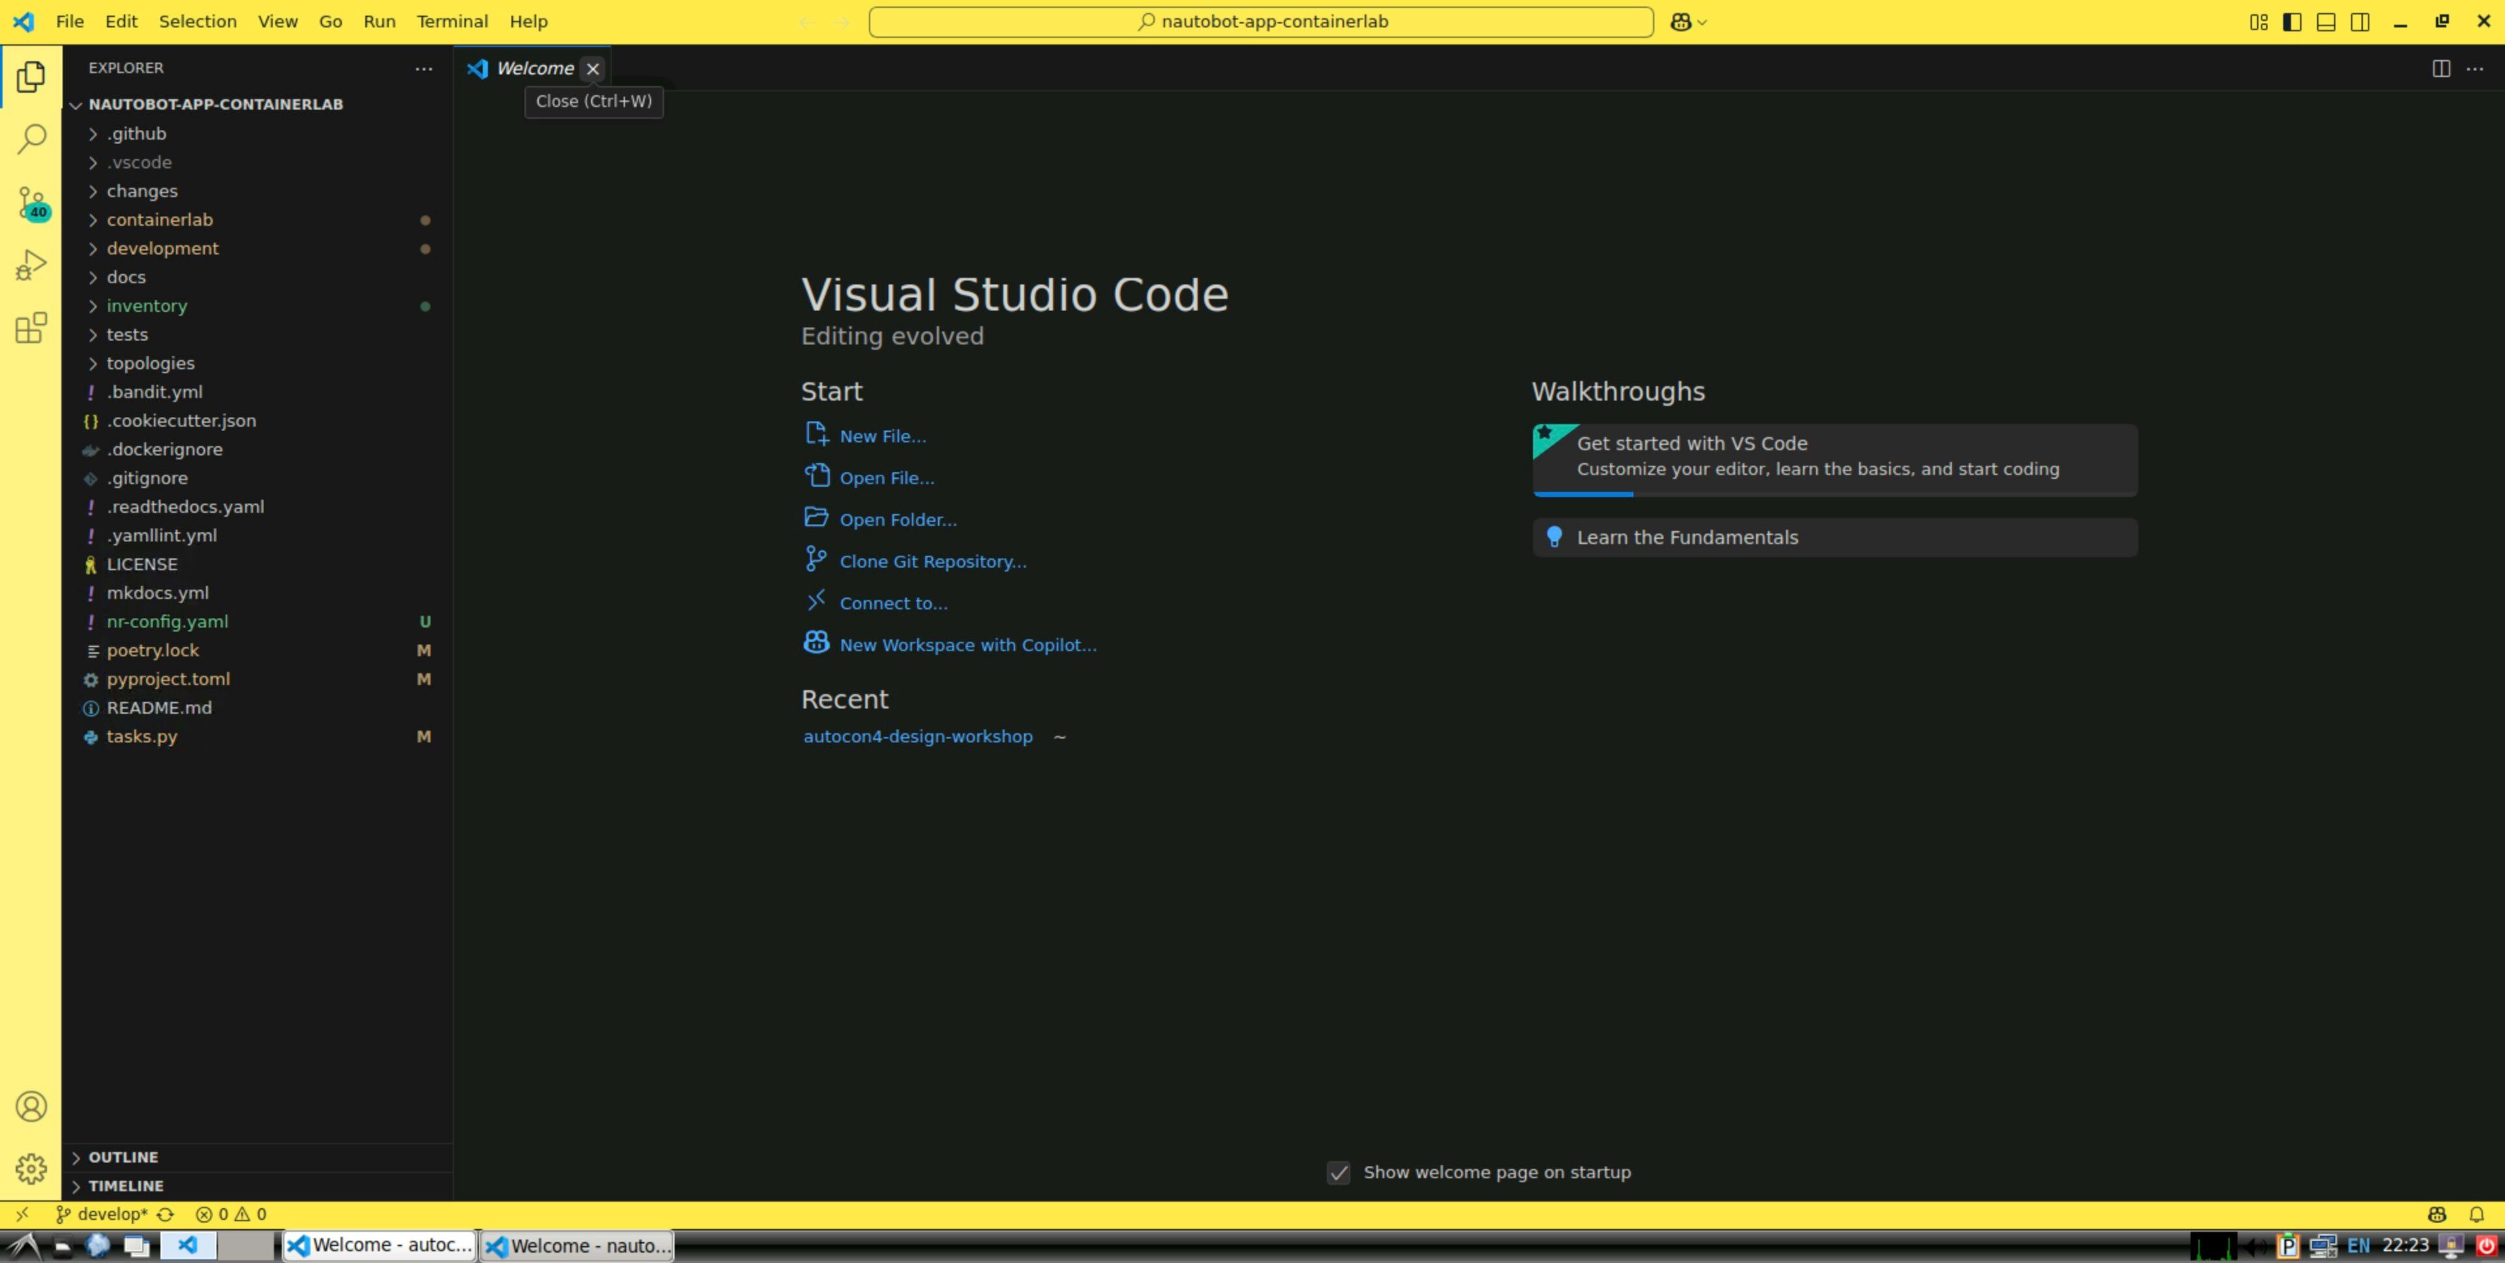Screen dimensions: 2505x1263
Task: Expand the containerlab folder
Action: (x=159, y=220)
